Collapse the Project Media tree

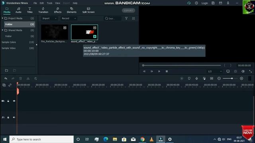[x=2, y=18]
